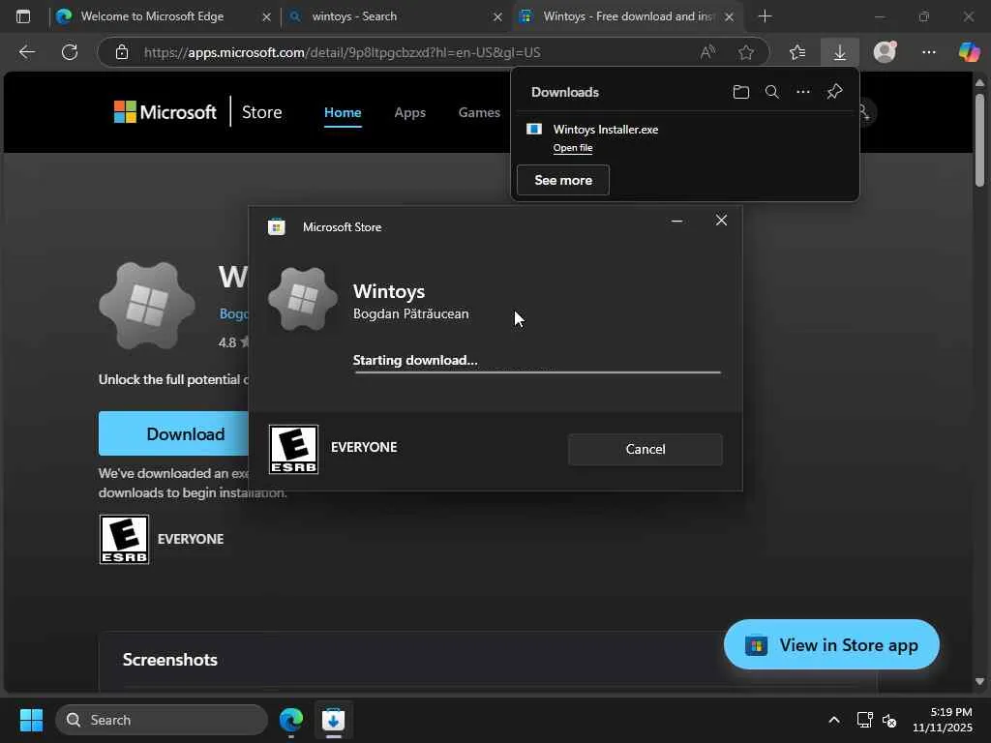Click the ESRB rating icon on webpage
The height and width of the screenshot is (743, 991).
pos(124,539)
